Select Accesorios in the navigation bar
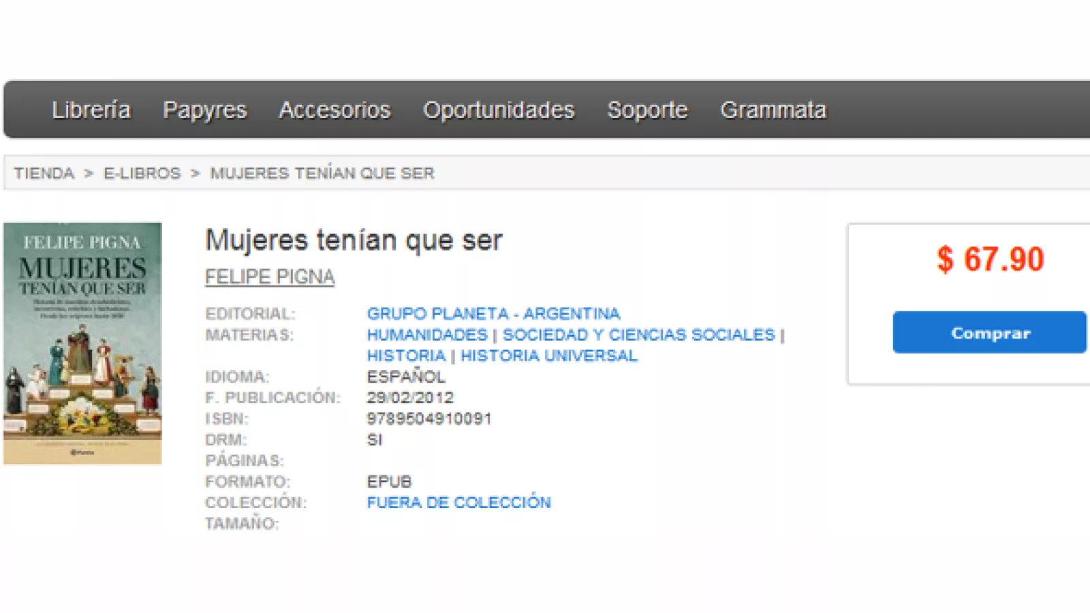Screen dimensions: 1090x613 [334, 110]
